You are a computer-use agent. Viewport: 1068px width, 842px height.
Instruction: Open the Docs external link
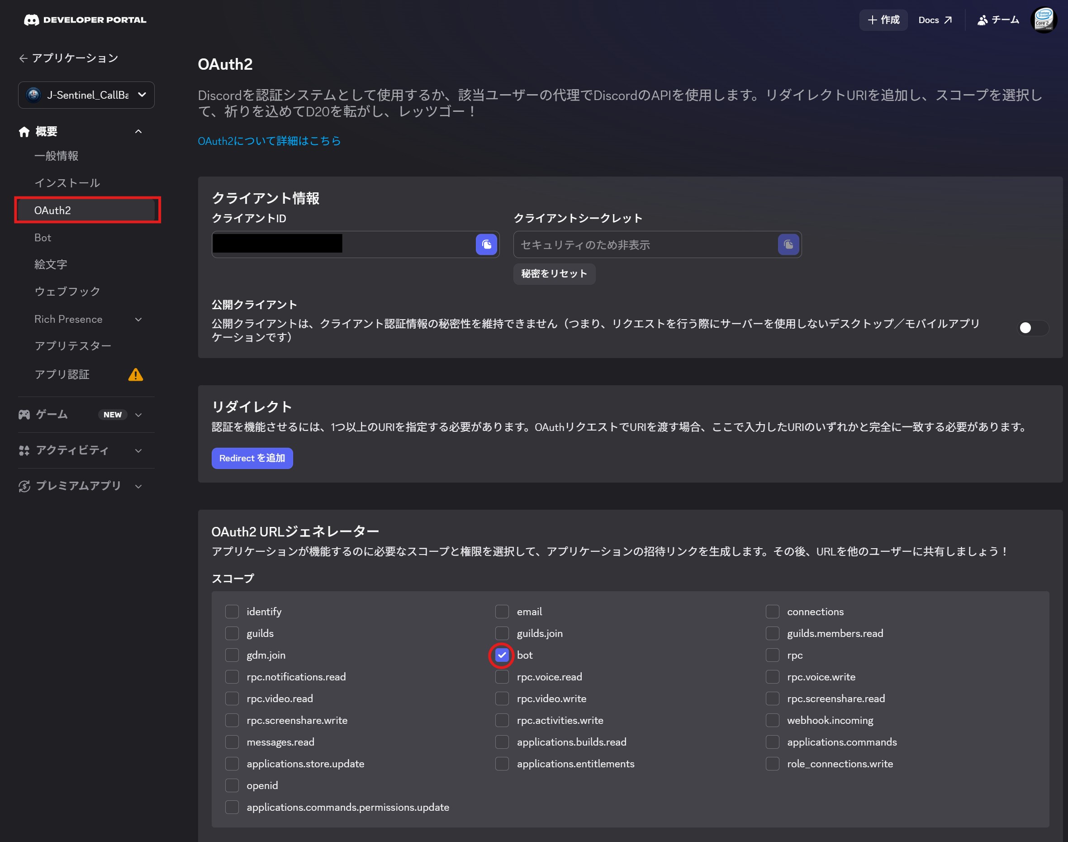[935, 20]
